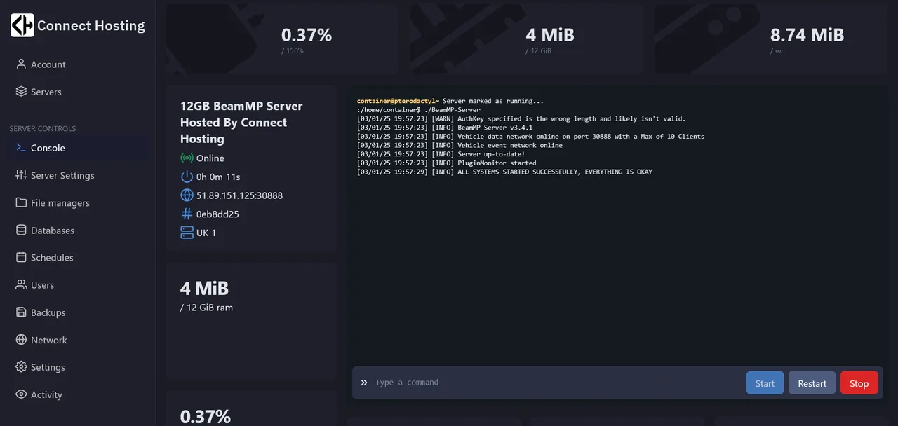
Task: Click the uptime 0h 0m 11s
Action: (218, 177)
